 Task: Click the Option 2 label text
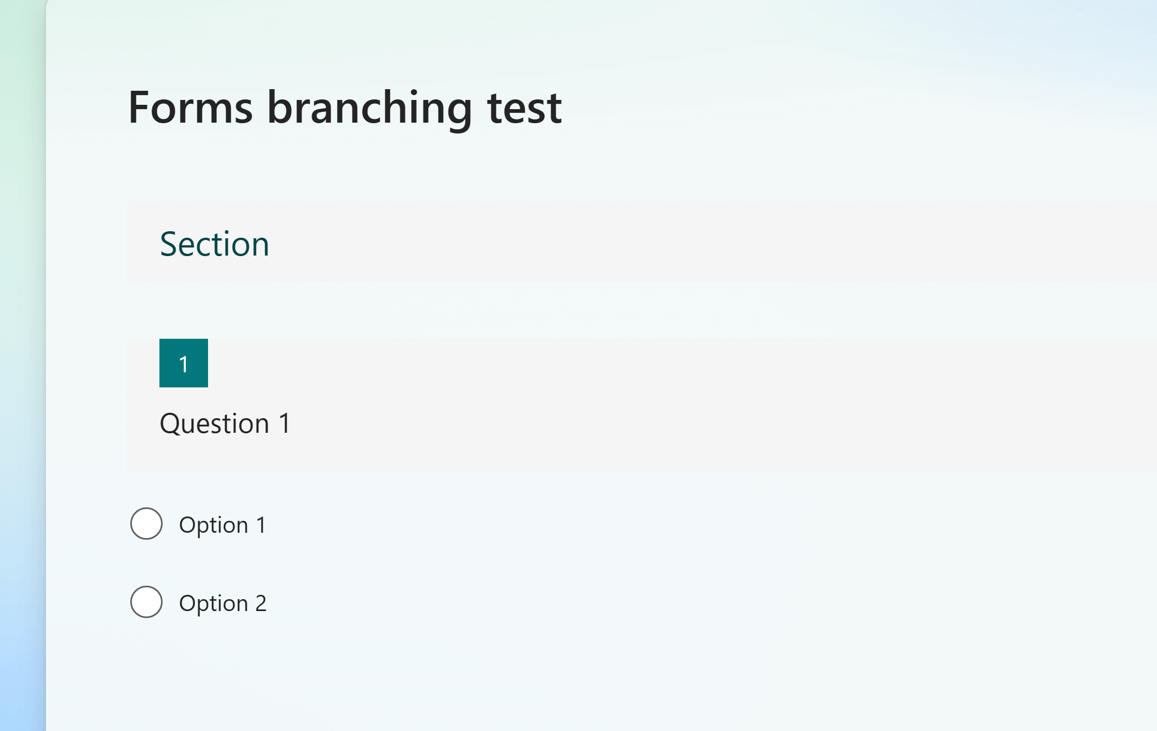tap(223, 603)
